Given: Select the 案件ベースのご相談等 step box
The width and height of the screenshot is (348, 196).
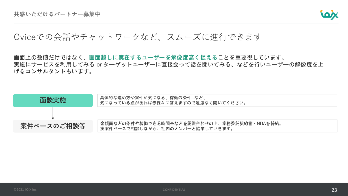Looking at the screenshot, I should coord(53,126).
